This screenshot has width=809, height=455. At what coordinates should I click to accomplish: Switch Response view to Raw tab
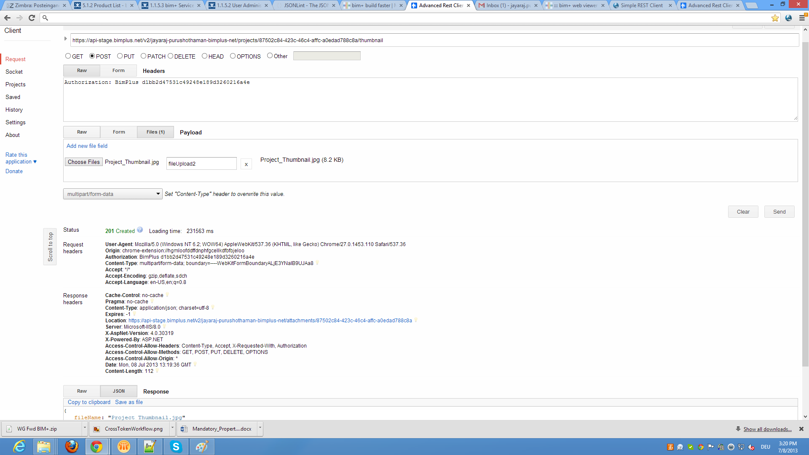82,391
